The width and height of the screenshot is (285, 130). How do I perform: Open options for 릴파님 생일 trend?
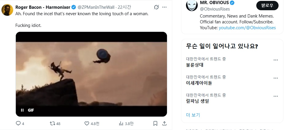276,96
